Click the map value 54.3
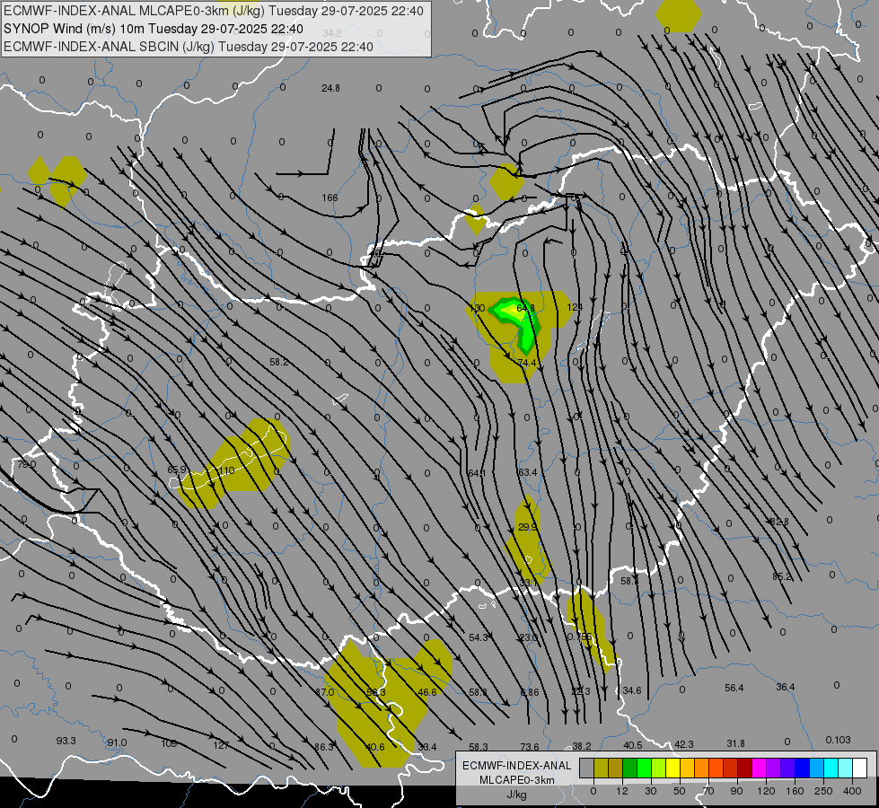This screenshot has height=808, width=879. coord(479,637)
